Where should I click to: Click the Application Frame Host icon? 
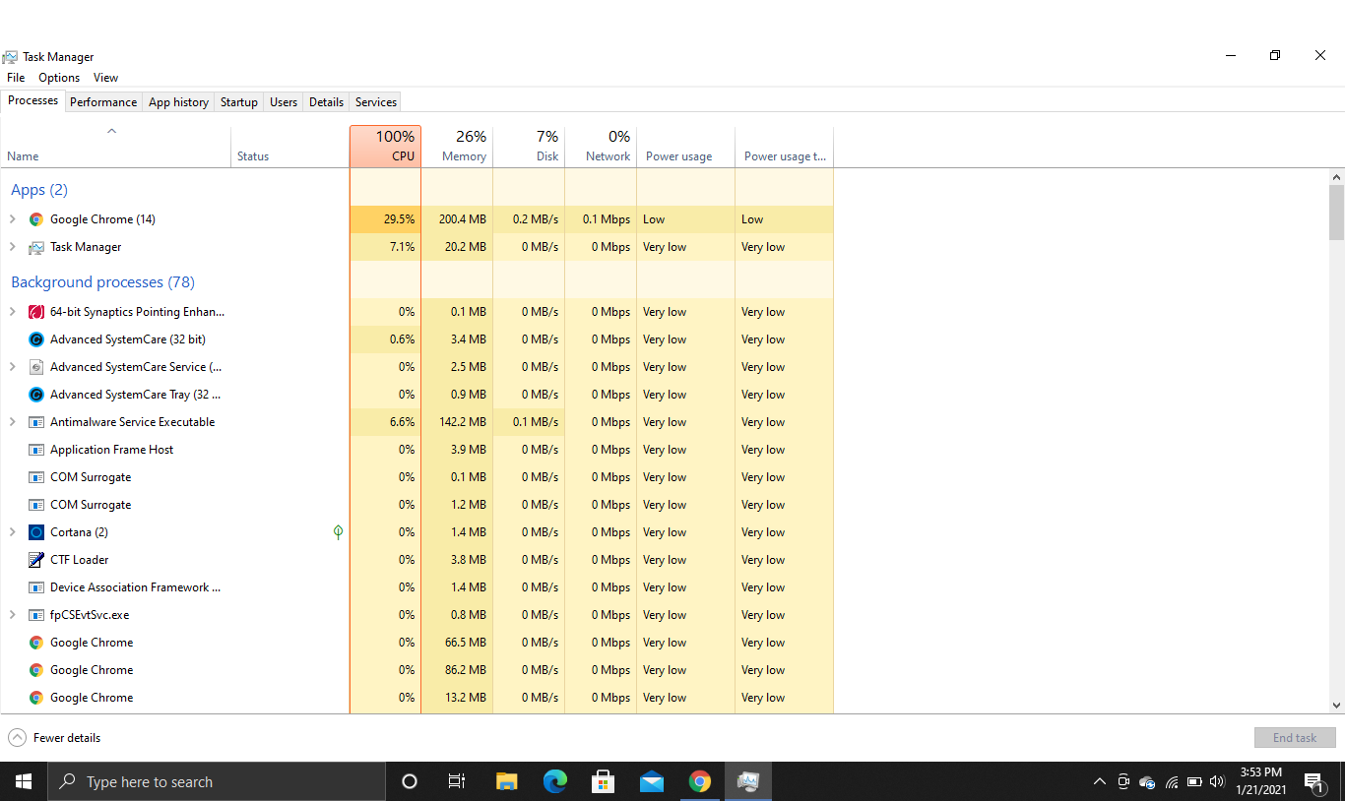pyautogui.click(x=36, y=450)
